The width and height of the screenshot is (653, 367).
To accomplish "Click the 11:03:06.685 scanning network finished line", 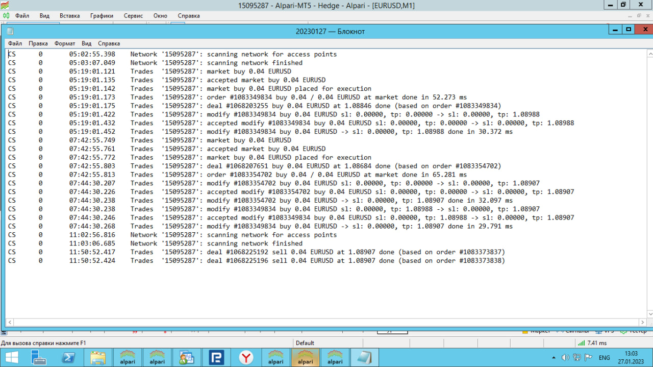I will 155,243.
